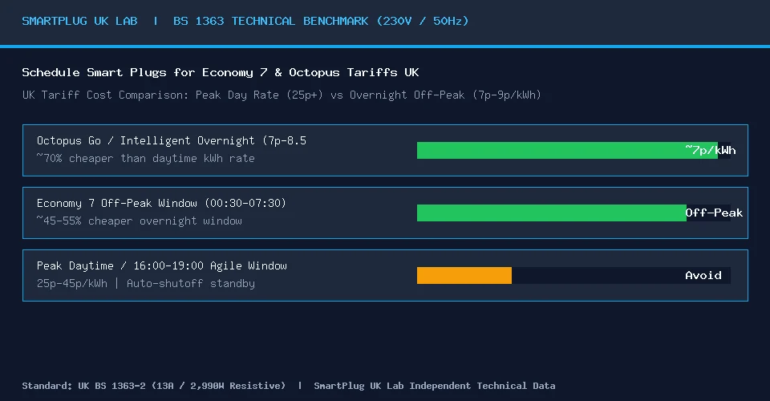Click the green Economy 7 progress bar
770x401 pixels.
click(552, 213)
